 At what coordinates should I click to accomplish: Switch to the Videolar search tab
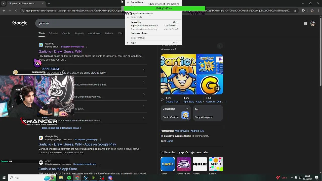66,33
